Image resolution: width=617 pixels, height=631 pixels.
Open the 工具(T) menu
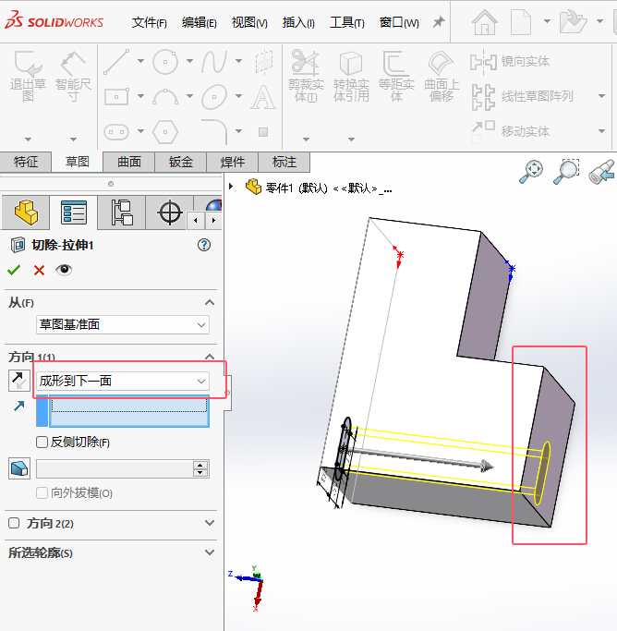pos(347,22)
